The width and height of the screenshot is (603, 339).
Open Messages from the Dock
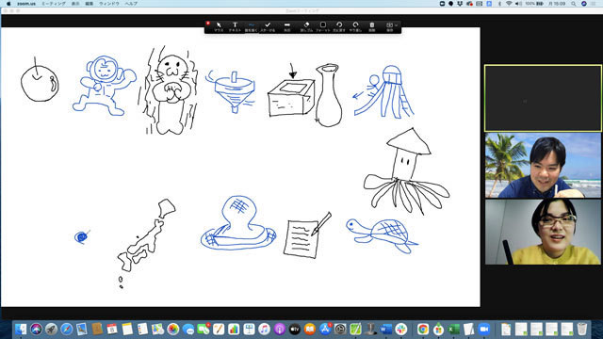tap(188, 329)
